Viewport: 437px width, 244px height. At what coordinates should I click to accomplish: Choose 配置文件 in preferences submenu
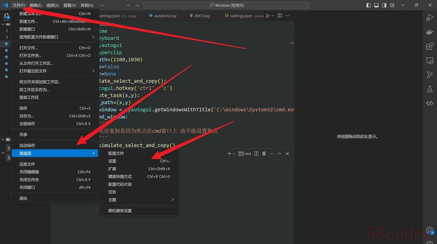tap(139, 154)
